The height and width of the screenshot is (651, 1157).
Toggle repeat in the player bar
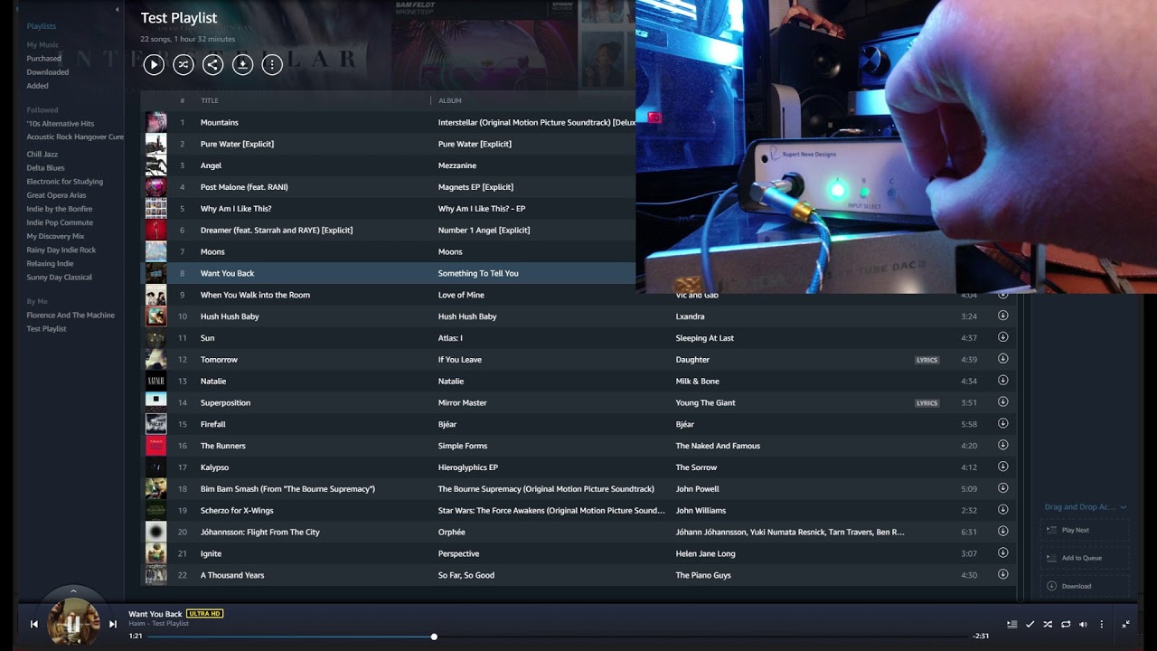(1066, 624)
